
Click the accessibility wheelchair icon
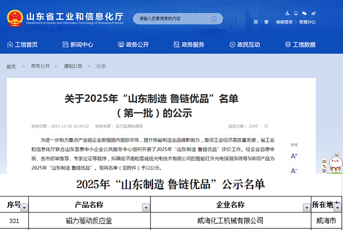coord(288,13)
